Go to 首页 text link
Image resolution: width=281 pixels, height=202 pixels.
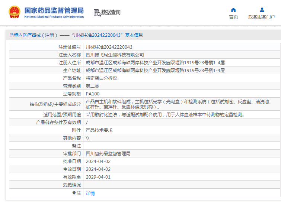click(x=233, y=17)
